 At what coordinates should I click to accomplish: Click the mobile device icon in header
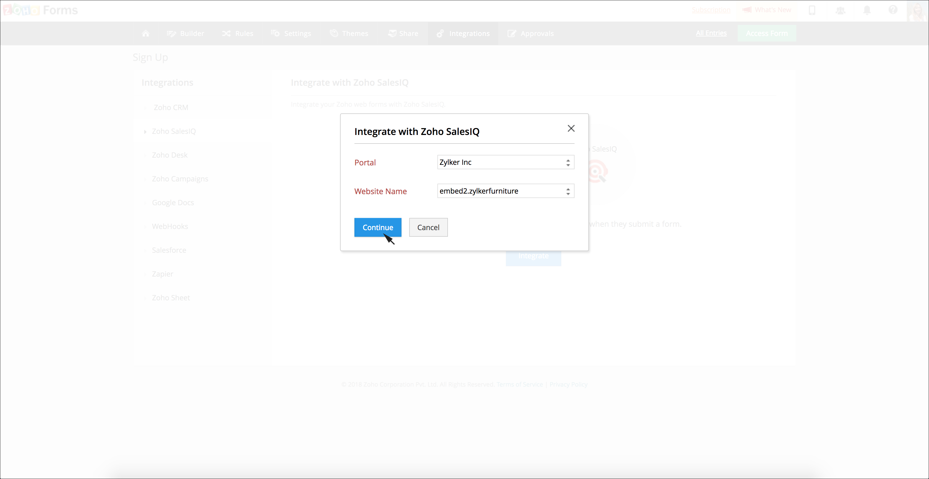(812, 10)
